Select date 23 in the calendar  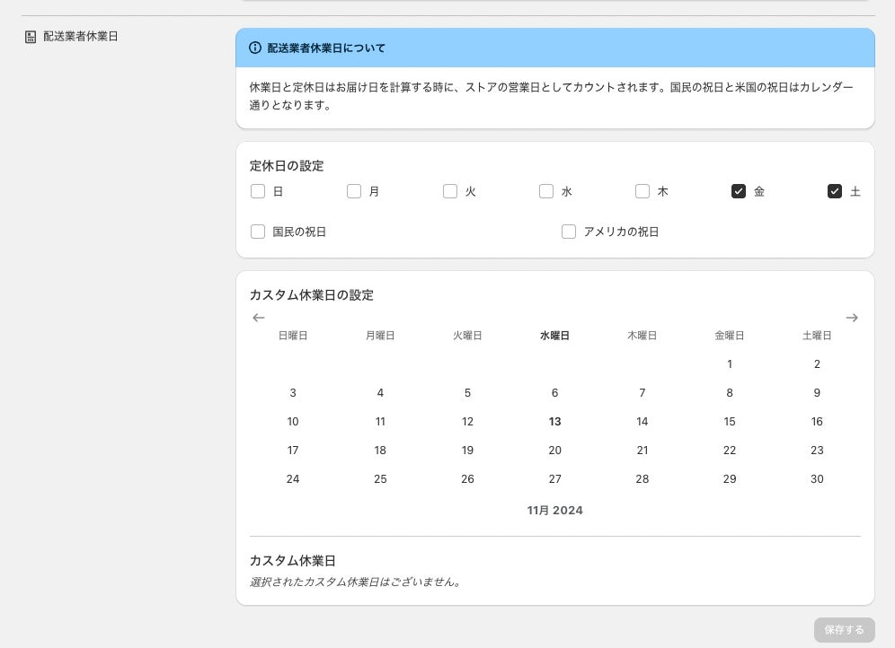(817, 451)
